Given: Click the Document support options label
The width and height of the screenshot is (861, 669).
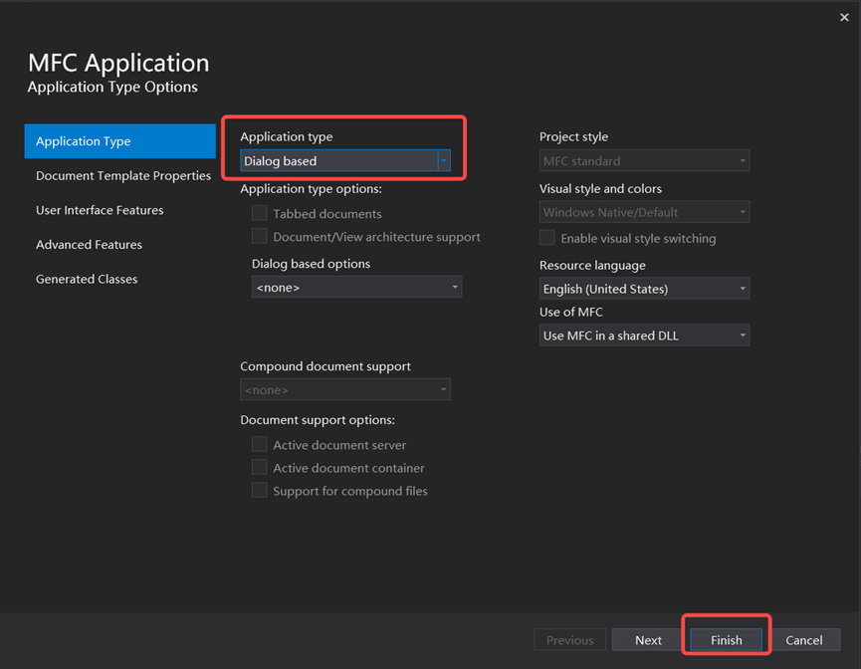Looking at the screenshot, I should (x=318, y=420).
